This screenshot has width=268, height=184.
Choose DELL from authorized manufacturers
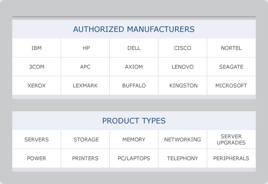click(x=134, y=48)
